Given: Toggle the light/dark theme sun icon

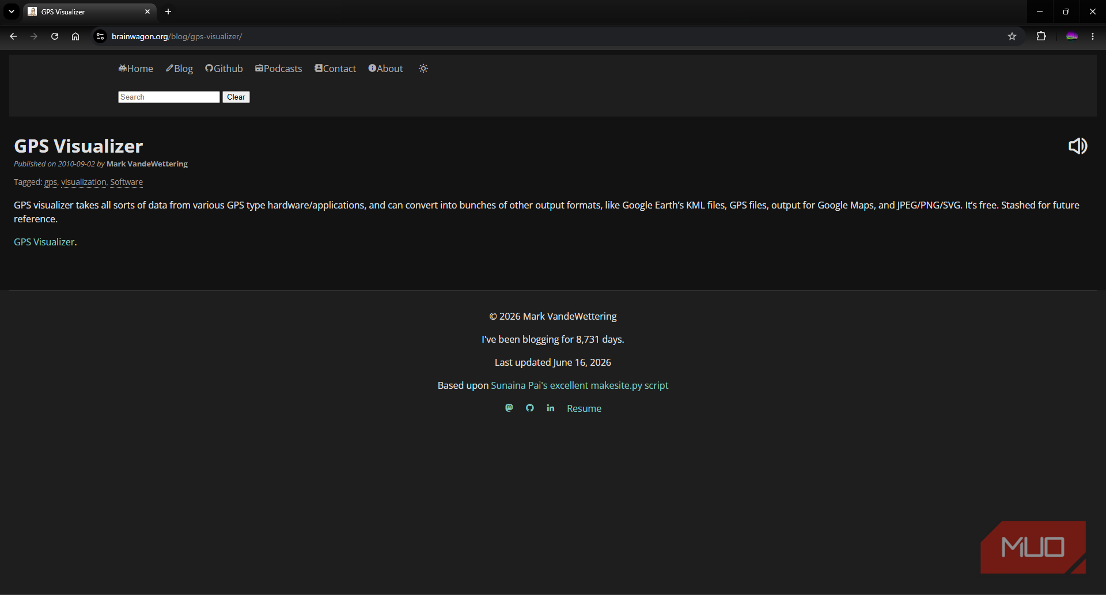Looking at the screenshot, I should 423,69.
